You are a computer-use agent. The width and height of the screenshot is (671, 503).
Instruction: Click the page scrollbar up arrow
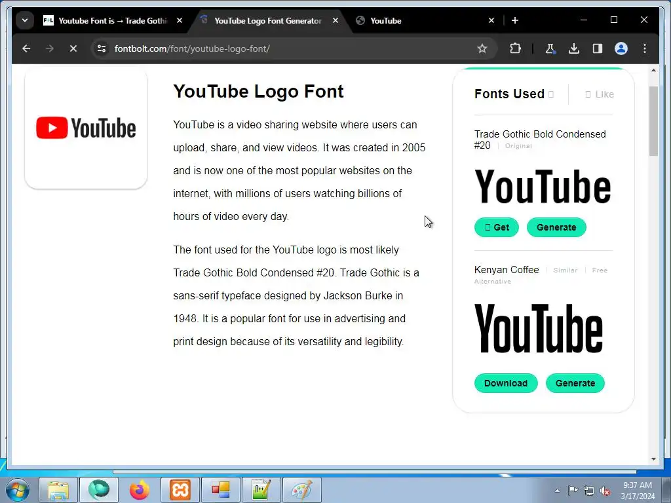click(x=653, y=70)
